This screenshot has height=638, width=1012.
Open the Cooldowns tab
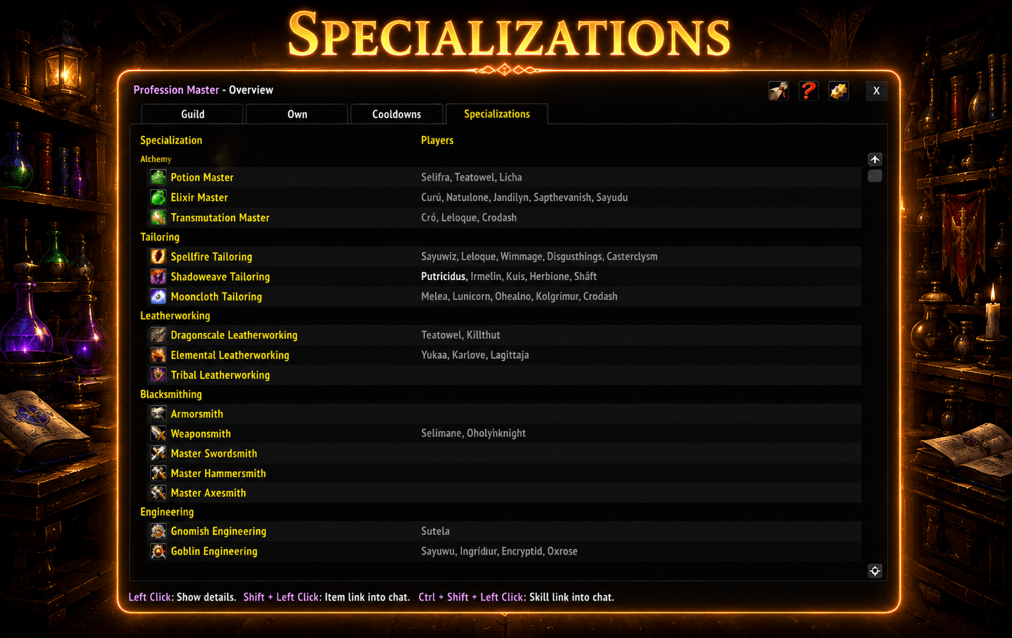tap(397, 114)
